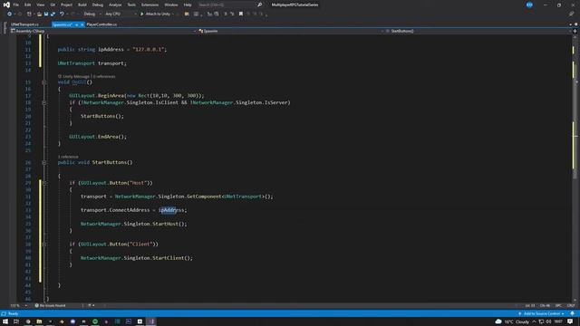Pin the Spawner.cs tab
580x326 pixels.
[76, 24]
